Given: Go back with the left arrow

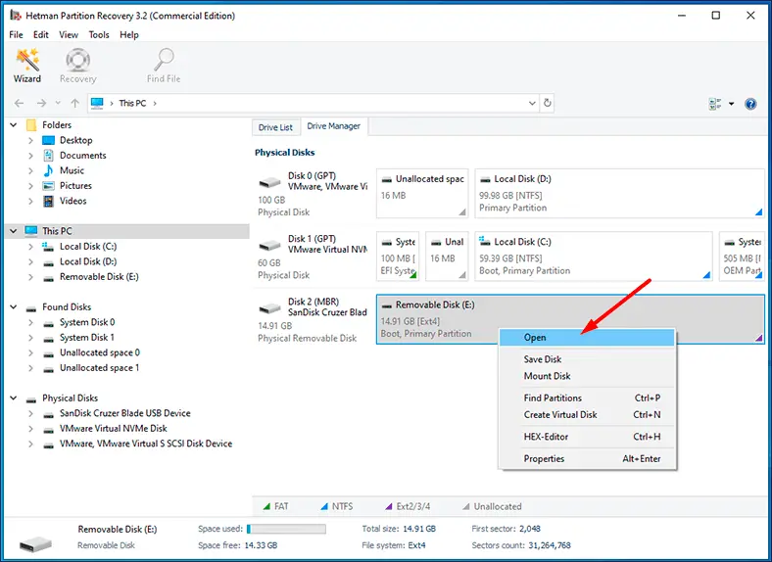Looking at the screenshot, I should tap(20, 103).
